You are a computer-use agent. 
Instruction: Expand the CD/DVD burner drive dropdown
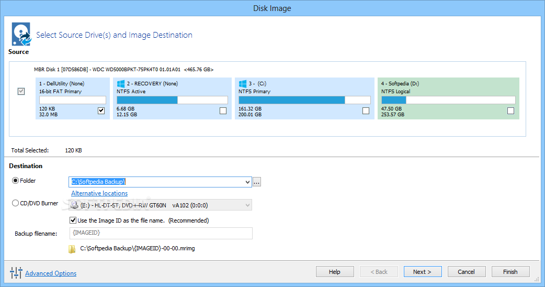tap(247, 205)
